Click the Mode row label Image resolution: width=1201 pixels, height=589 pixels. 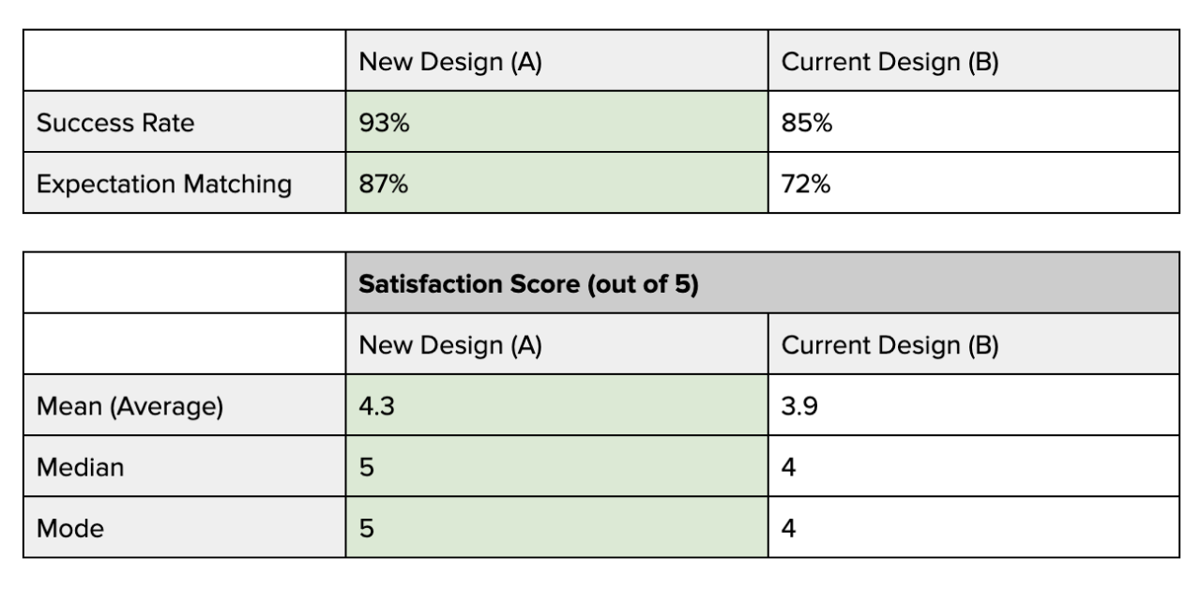coord(70,528)
